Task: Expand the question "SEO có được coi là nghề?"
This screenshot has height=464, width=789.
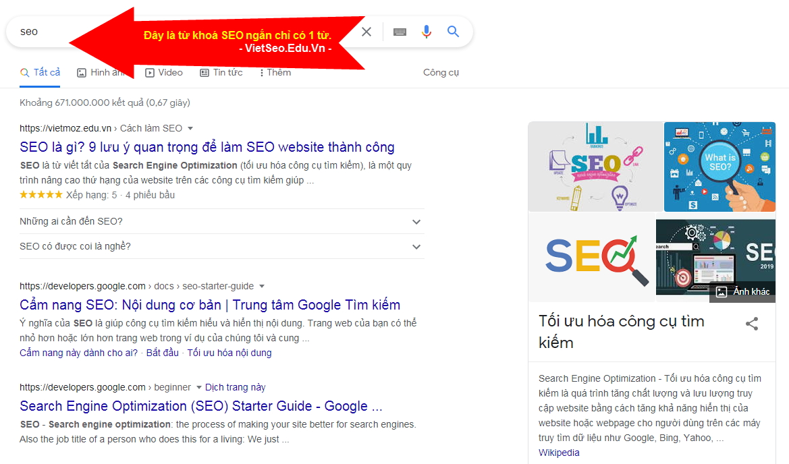Action: (416, 246)
